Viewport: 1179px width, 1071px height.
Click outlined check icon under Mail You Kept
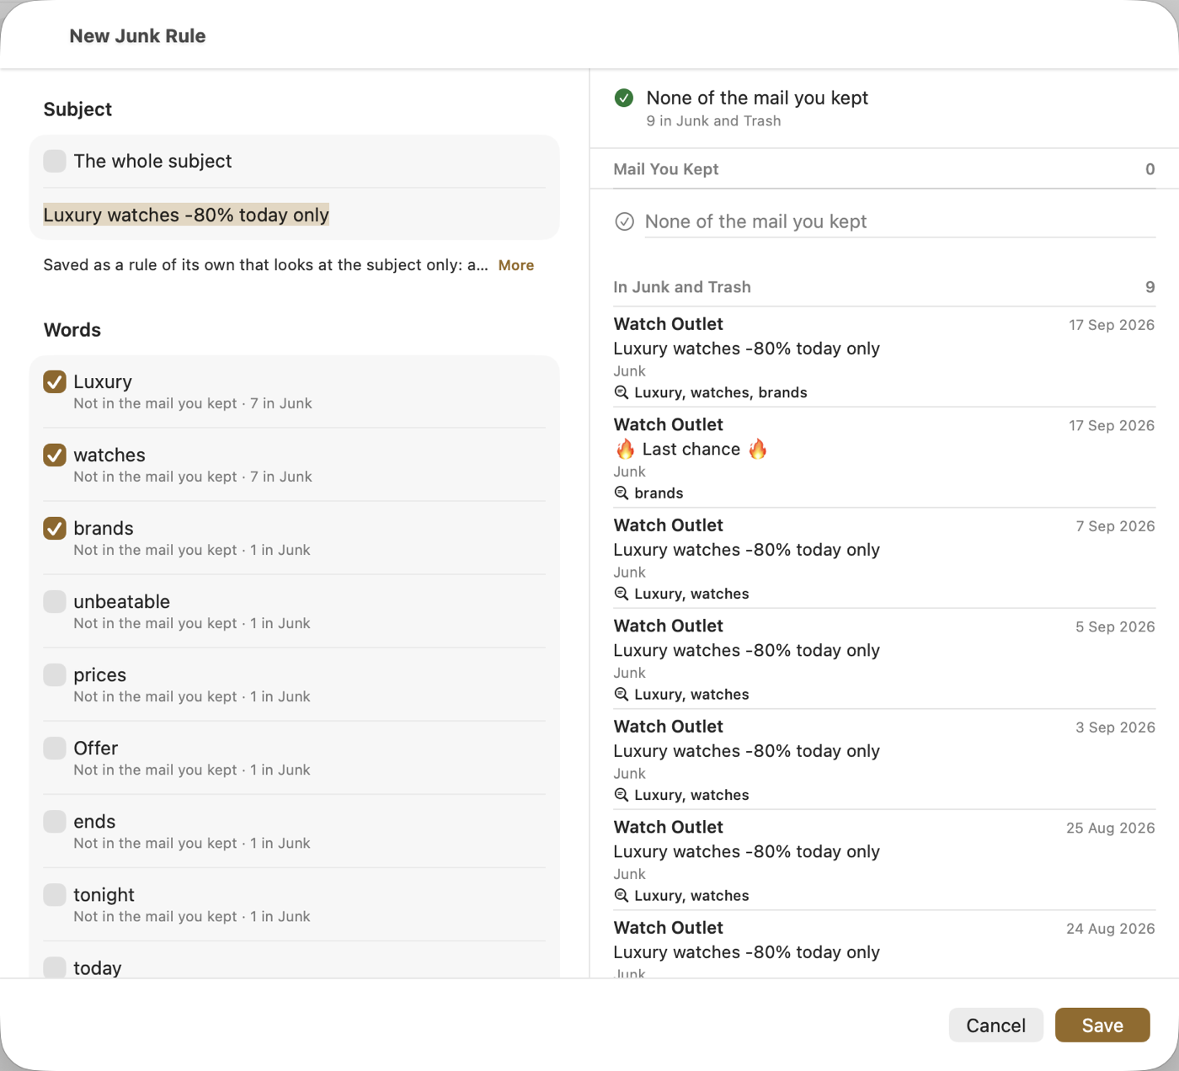pyautogui.click(x=624, y=221)
